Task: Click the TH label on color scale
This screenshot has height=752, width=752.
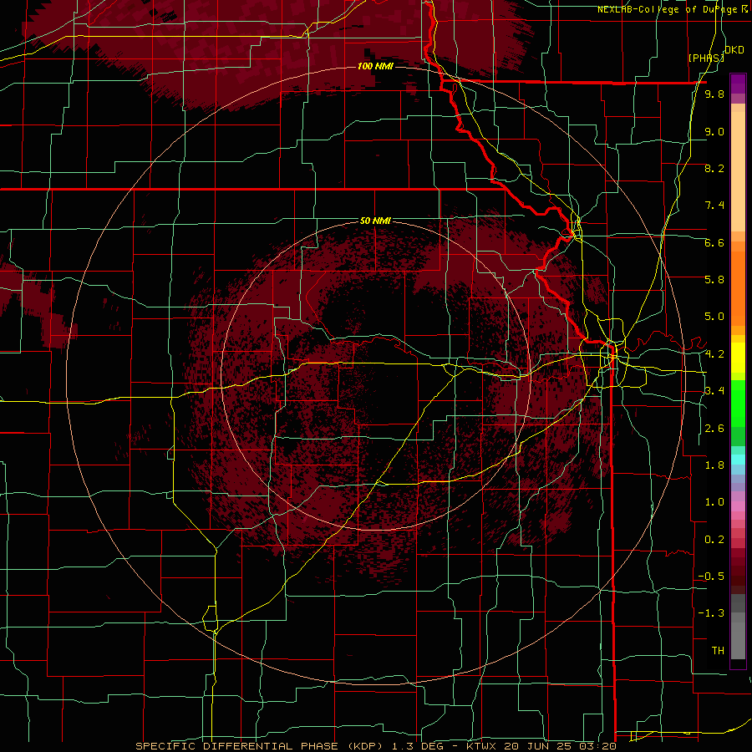Action: coord(718,651)
